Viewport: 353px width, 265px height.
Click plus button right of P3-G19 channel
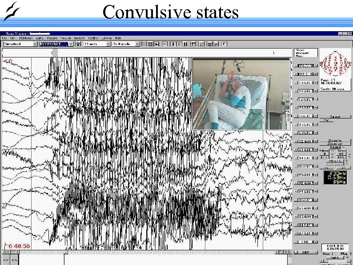point(316,175)
